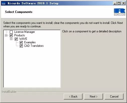Collapse the Products tree node

(x=6, y=36)
